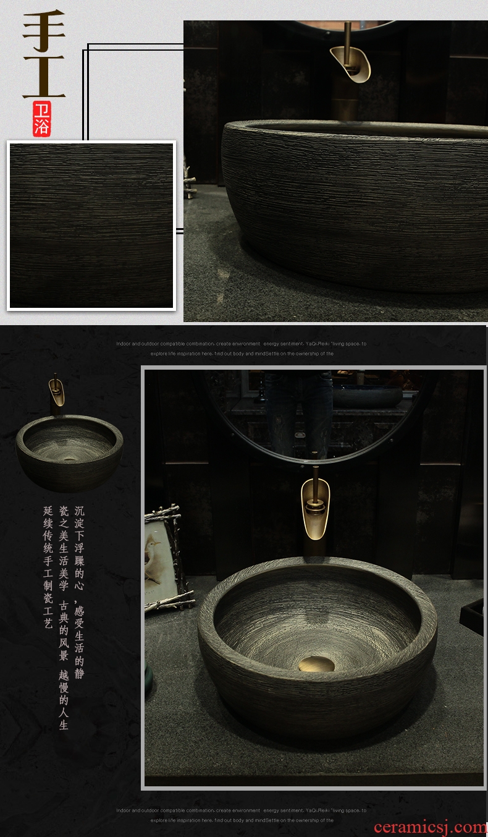The height and width of the screenshot is (837, 488).
Task: Click the upper English caption about indoor and outdoor
Action: (241, 349)
